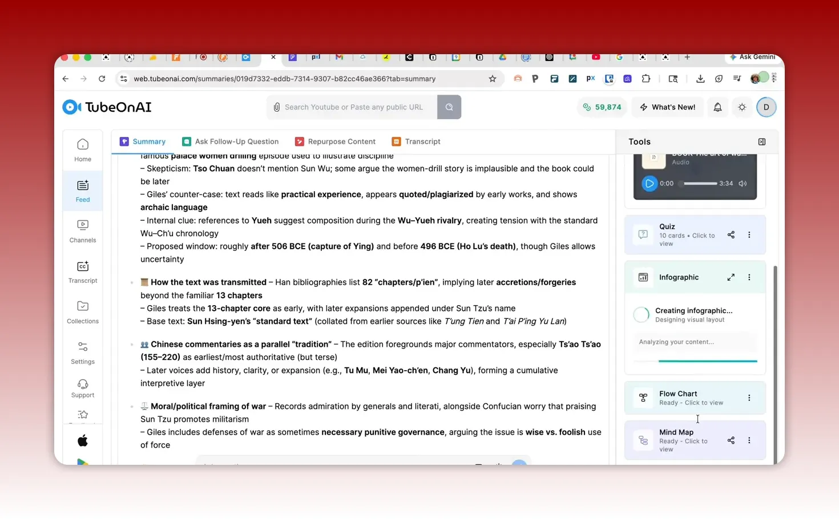Open Collections in the sidebar
The width and height of the screenshot is (839, 519).
pos(83,313)
